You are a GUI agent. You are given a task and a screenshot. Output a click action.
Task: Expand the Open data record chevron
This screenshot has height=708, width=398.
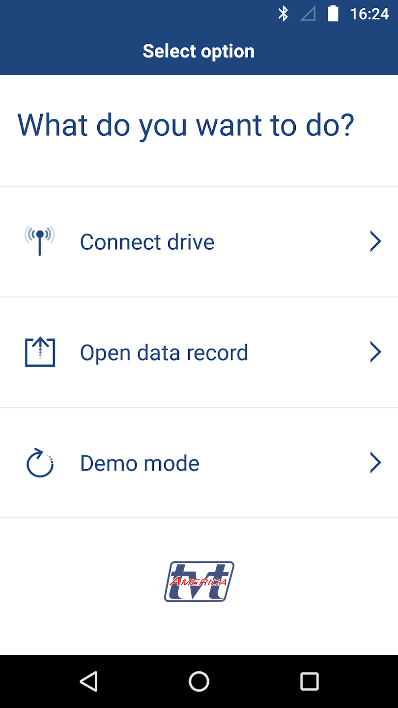375,352
